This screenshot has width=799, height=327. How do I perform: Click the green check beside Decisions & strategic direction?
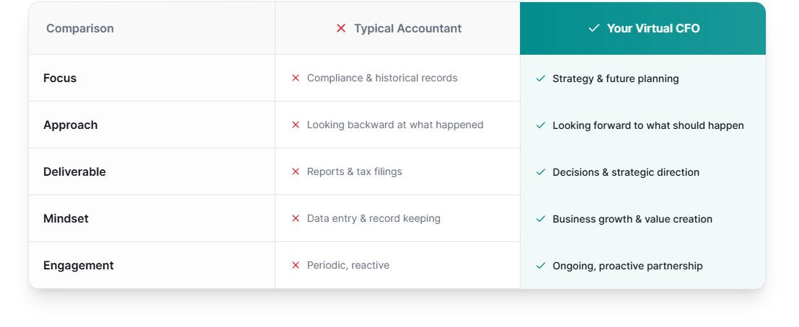coord(541,172)
